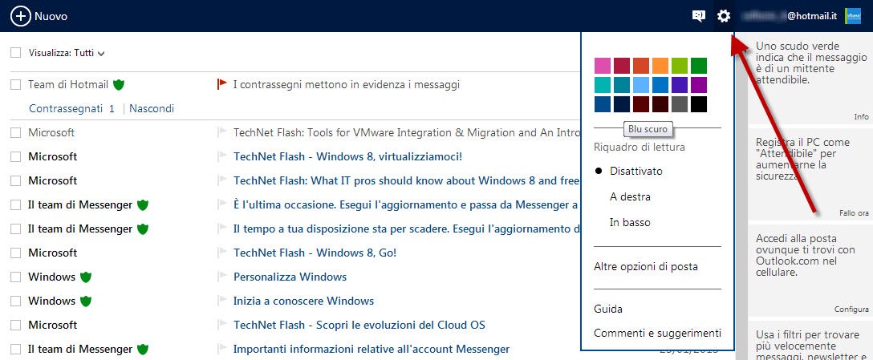The height and width of the screenshot is (360, 873).
Task: Click the Nascondi link
Action: point(152,108)
